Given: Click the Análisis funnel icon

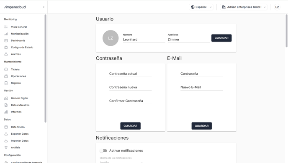Looking at the screenshot, I should click(x=6, y=148).
